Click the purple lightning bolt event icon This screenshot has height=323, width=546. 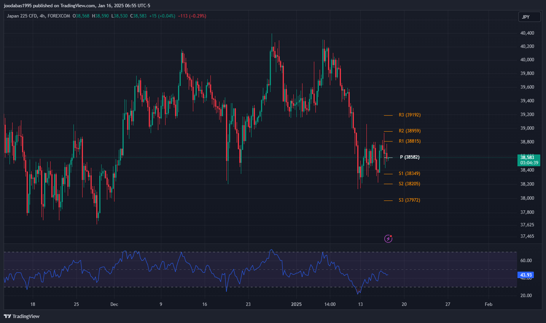point(388,239)
